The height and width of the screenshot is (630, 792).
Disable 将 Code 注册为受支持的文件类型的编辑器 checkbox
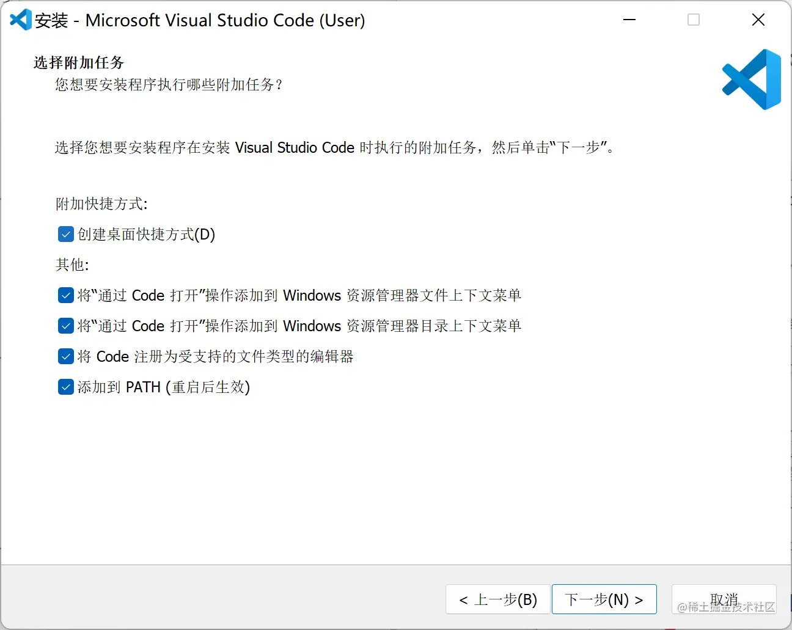(x=66, y=356)
